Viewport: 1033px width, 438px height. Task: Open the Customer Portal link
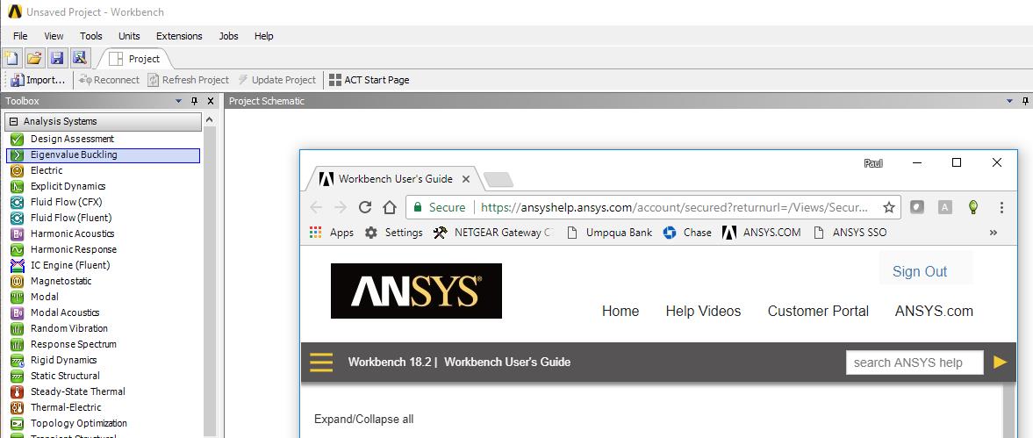pyautogui.click(x=818, y=311)
